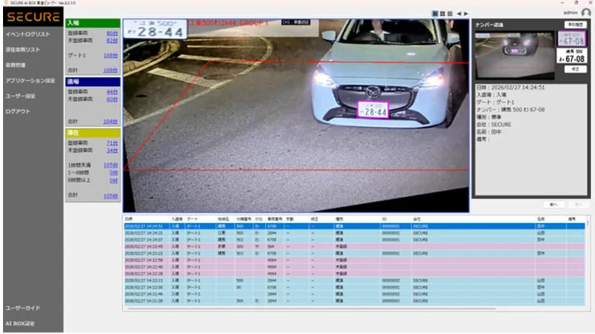
Task: Switch to the four-camera grid layout icon
Action: 443,13
